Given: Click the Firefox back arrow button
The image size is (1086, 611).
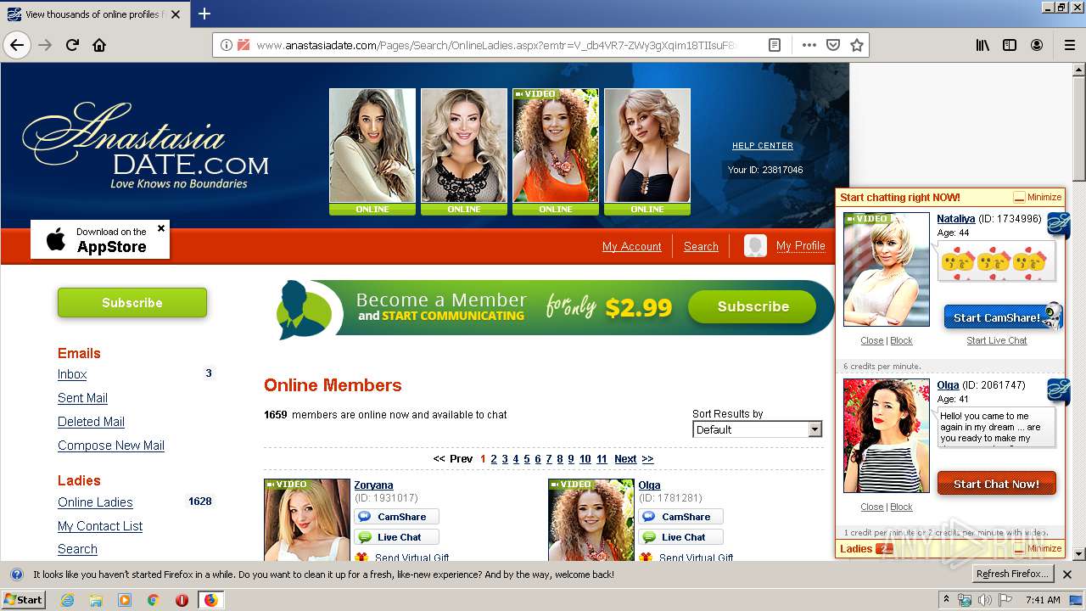Looking at the screenshot, I should click(x=17, y=45).
